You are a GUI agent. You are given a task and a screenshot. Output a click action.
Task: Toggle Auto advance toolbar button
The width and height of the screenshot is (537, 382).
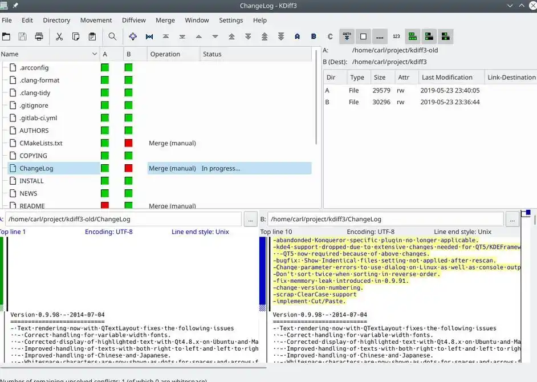coord(347,36)
